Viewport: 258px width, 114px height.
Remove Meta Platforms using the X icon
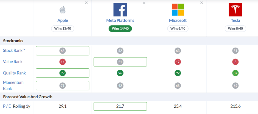tap(144, 3)
